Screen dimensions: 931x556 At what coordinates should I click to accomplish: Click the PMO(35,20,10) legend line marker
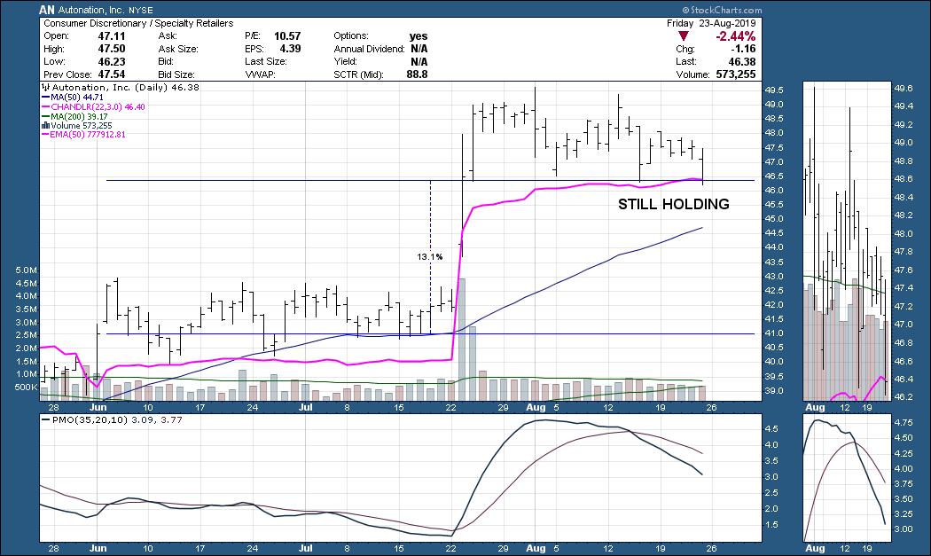click(45, 419)
